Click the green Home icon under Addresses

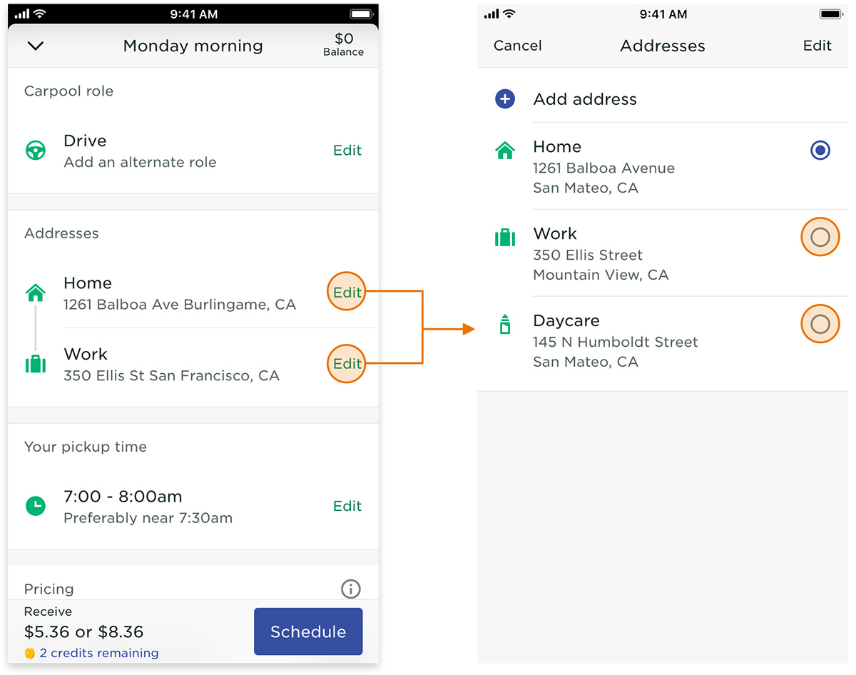(36, 293)
